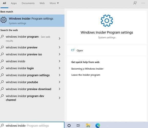Expand arrow for 'windows insider program dev channel'
The image size is (148, 128).
coord(59,98)
